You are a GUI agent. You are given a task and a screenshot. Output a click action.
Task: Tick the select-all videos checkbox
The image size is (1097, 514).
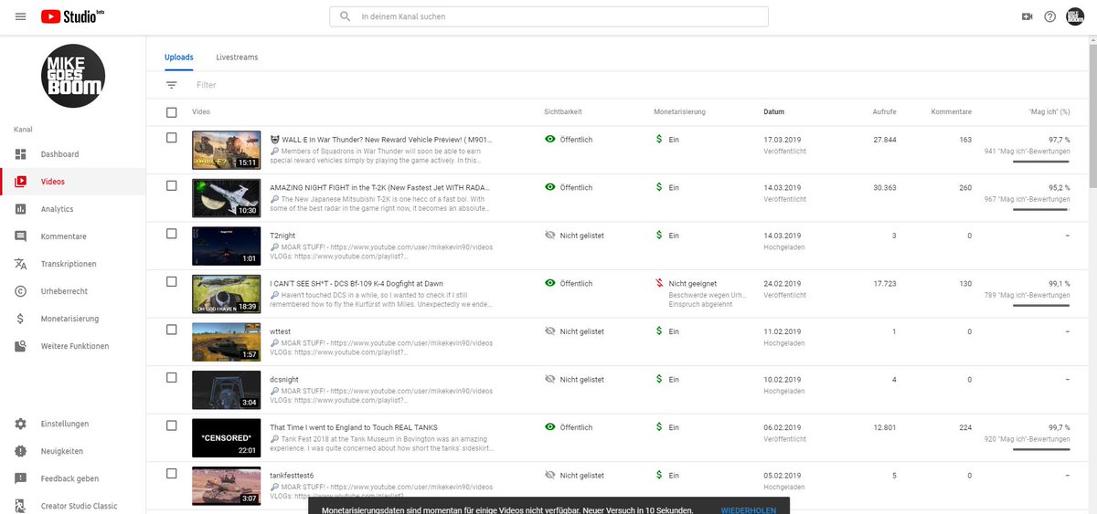[x=171, y=112]
